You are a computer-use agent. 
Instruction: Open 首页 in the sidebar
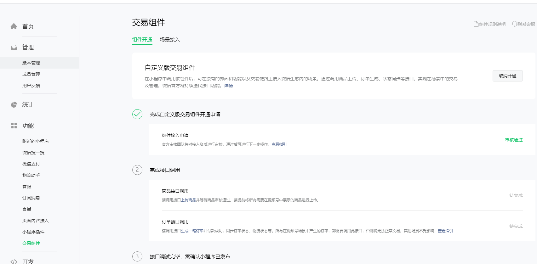28,26
